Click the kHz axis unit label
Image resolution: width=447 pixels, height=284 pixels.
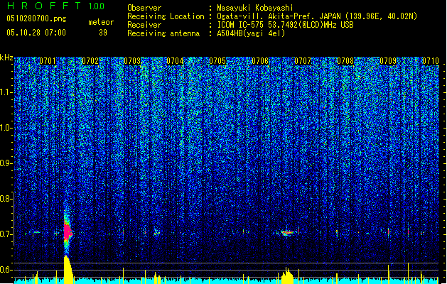point(6,58)
